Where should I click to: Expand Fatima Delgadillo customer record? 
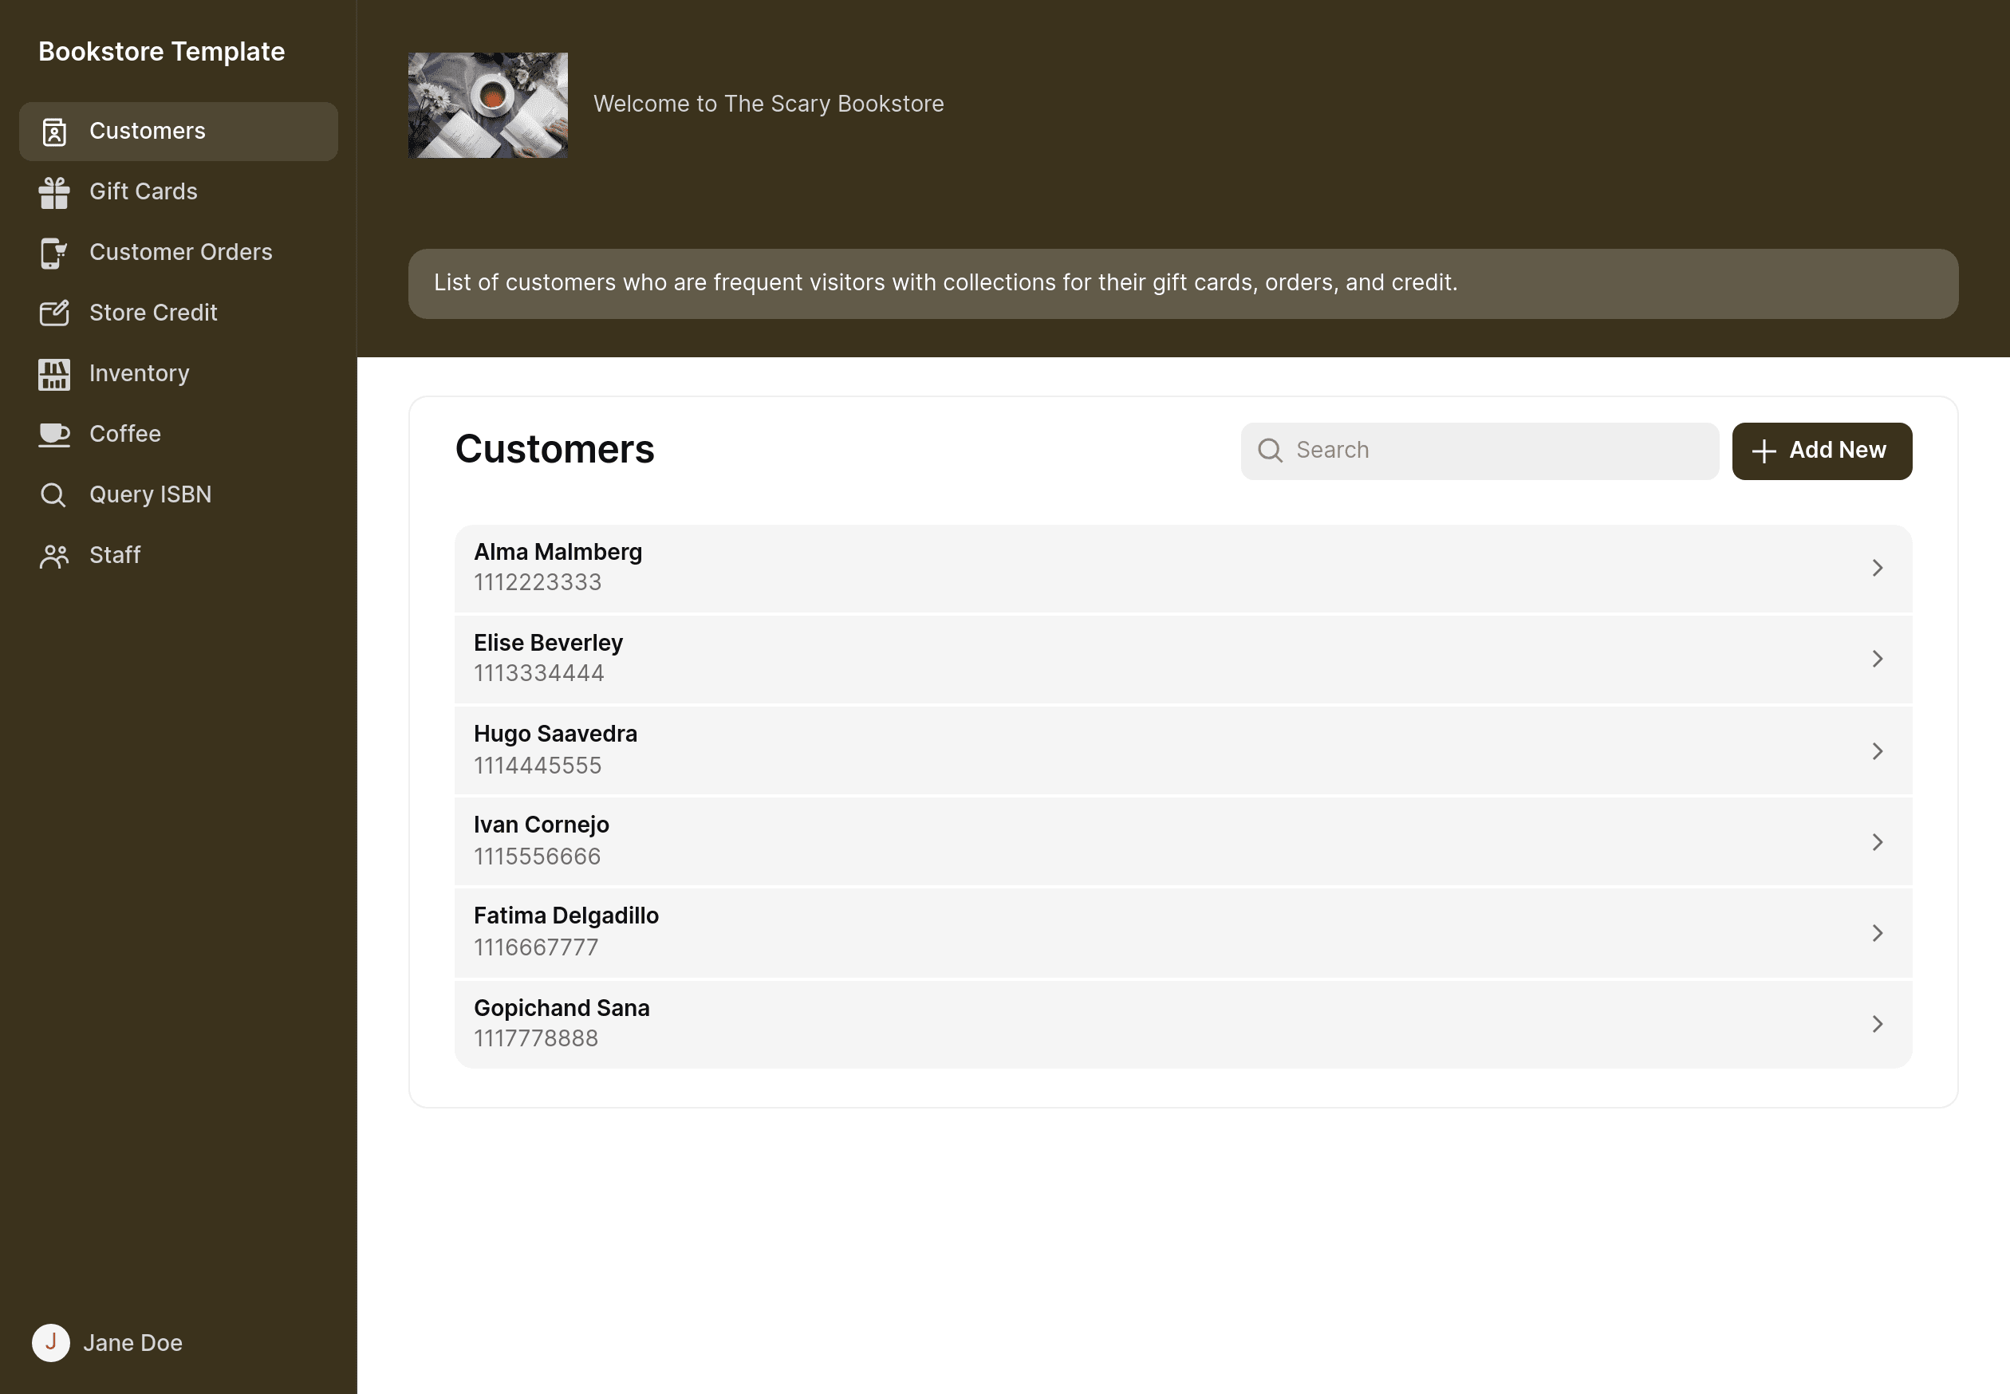coord(1875,933)
